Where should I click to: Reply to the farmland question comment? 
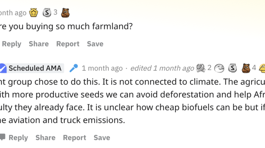point(12,44)
